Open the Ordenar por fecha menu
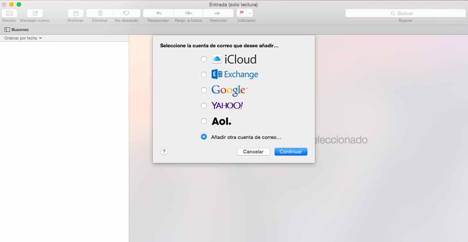The height and width of the screenshot is (242, 468). (x=23, y=38)
